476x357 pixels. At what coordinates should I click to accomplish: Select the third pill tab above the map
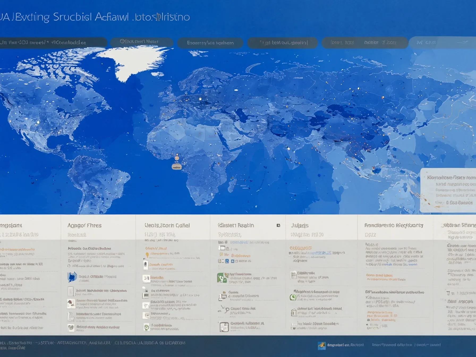[210, 43]
